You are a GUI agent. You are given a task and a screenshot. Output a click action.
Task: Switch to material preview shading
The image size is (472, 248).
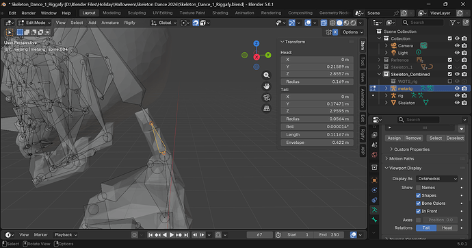(x=346, y=23)
